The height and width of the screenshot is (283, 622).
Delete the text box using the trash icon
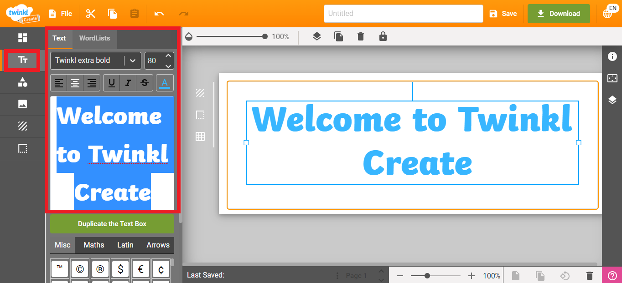pos(360,36)
